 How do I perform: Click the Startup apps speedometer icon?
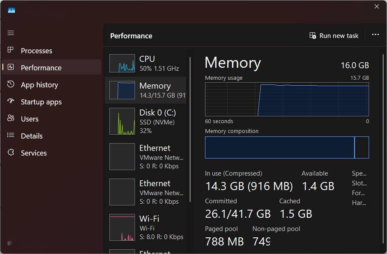pos(11,101)
